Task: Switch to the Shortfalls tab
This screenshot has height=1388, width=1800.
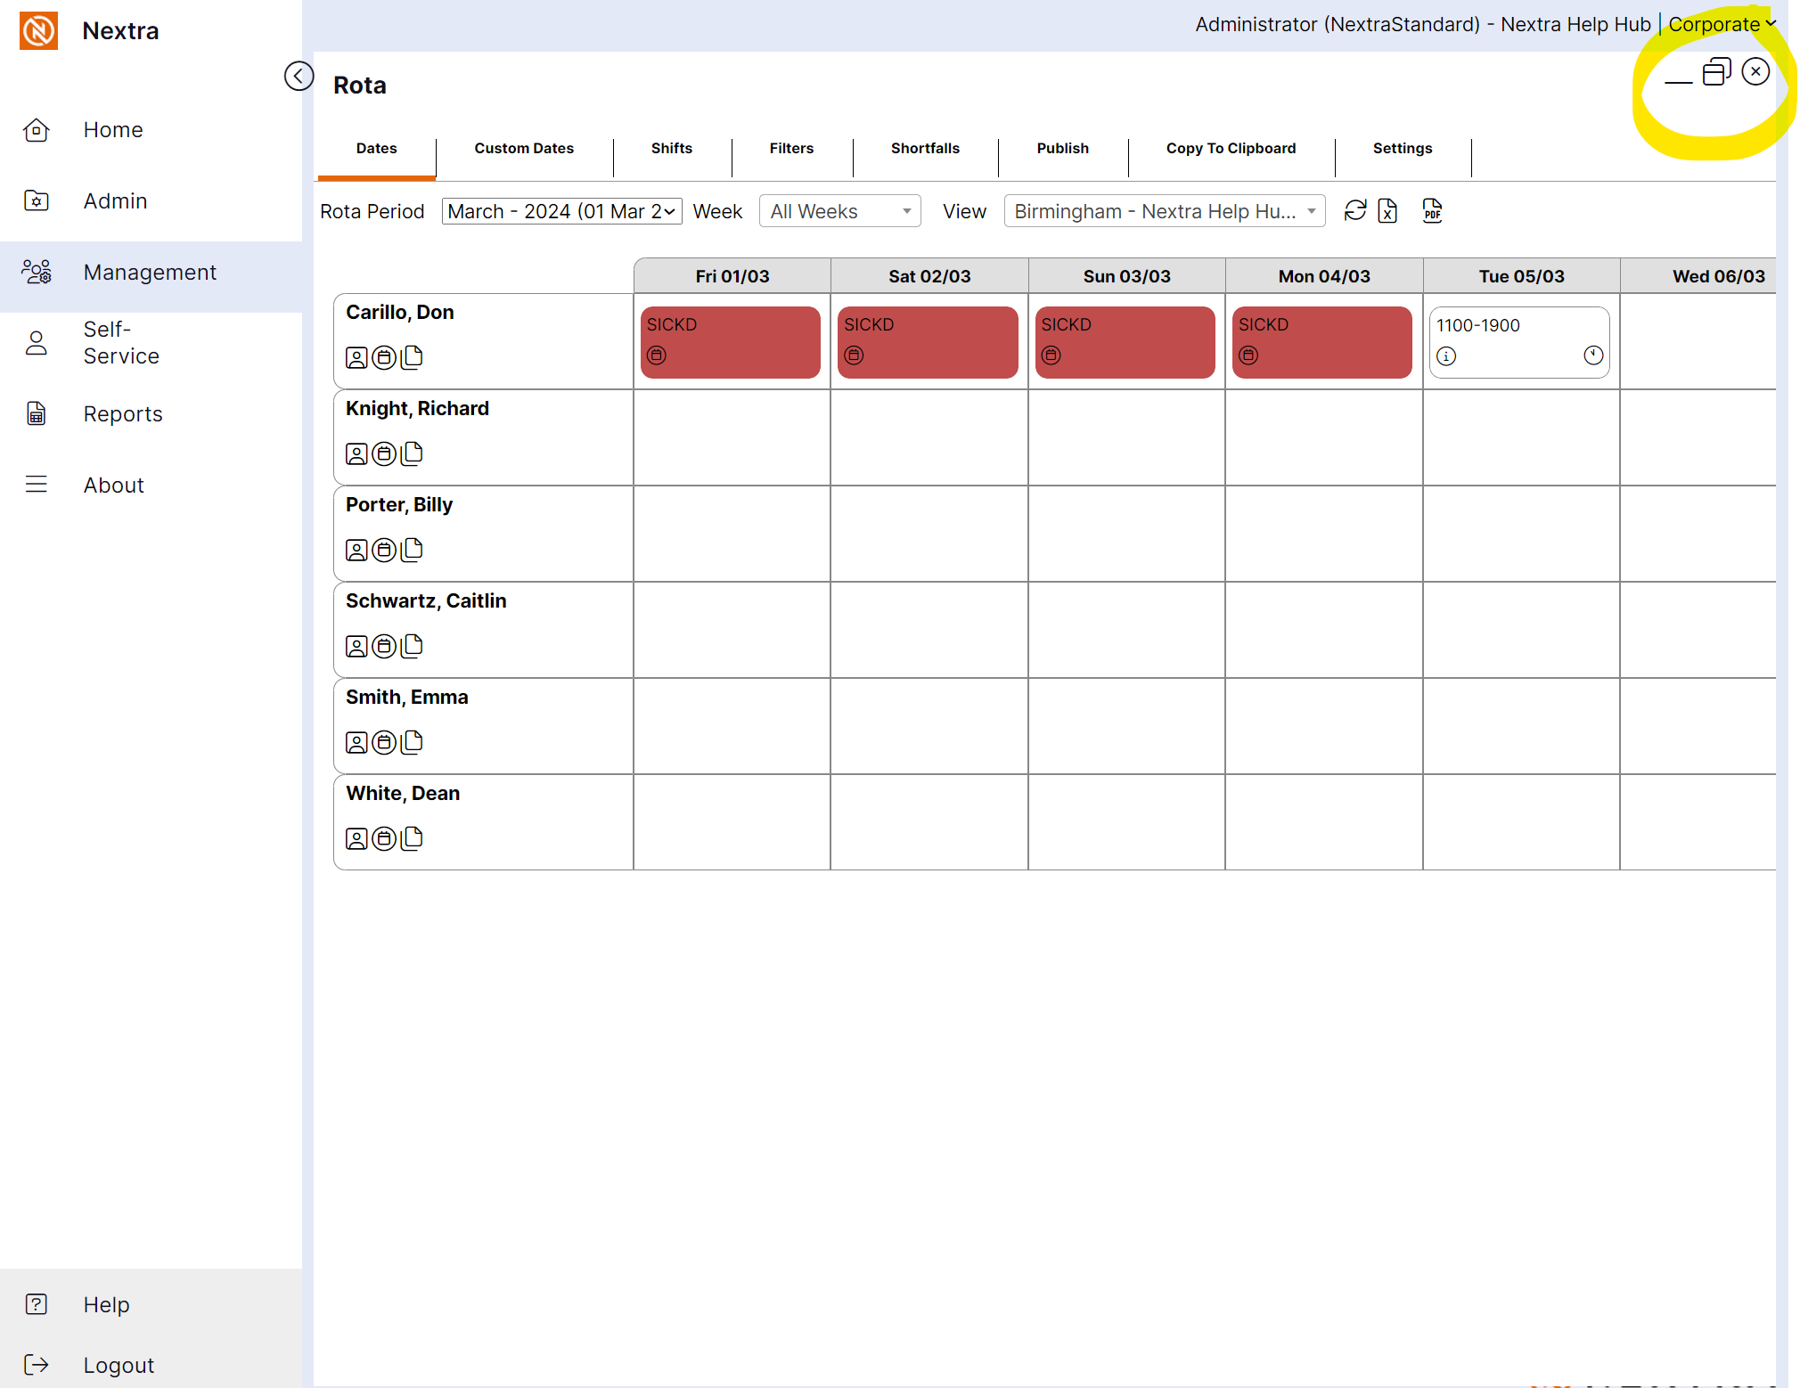Action: (x=925, y=149)
